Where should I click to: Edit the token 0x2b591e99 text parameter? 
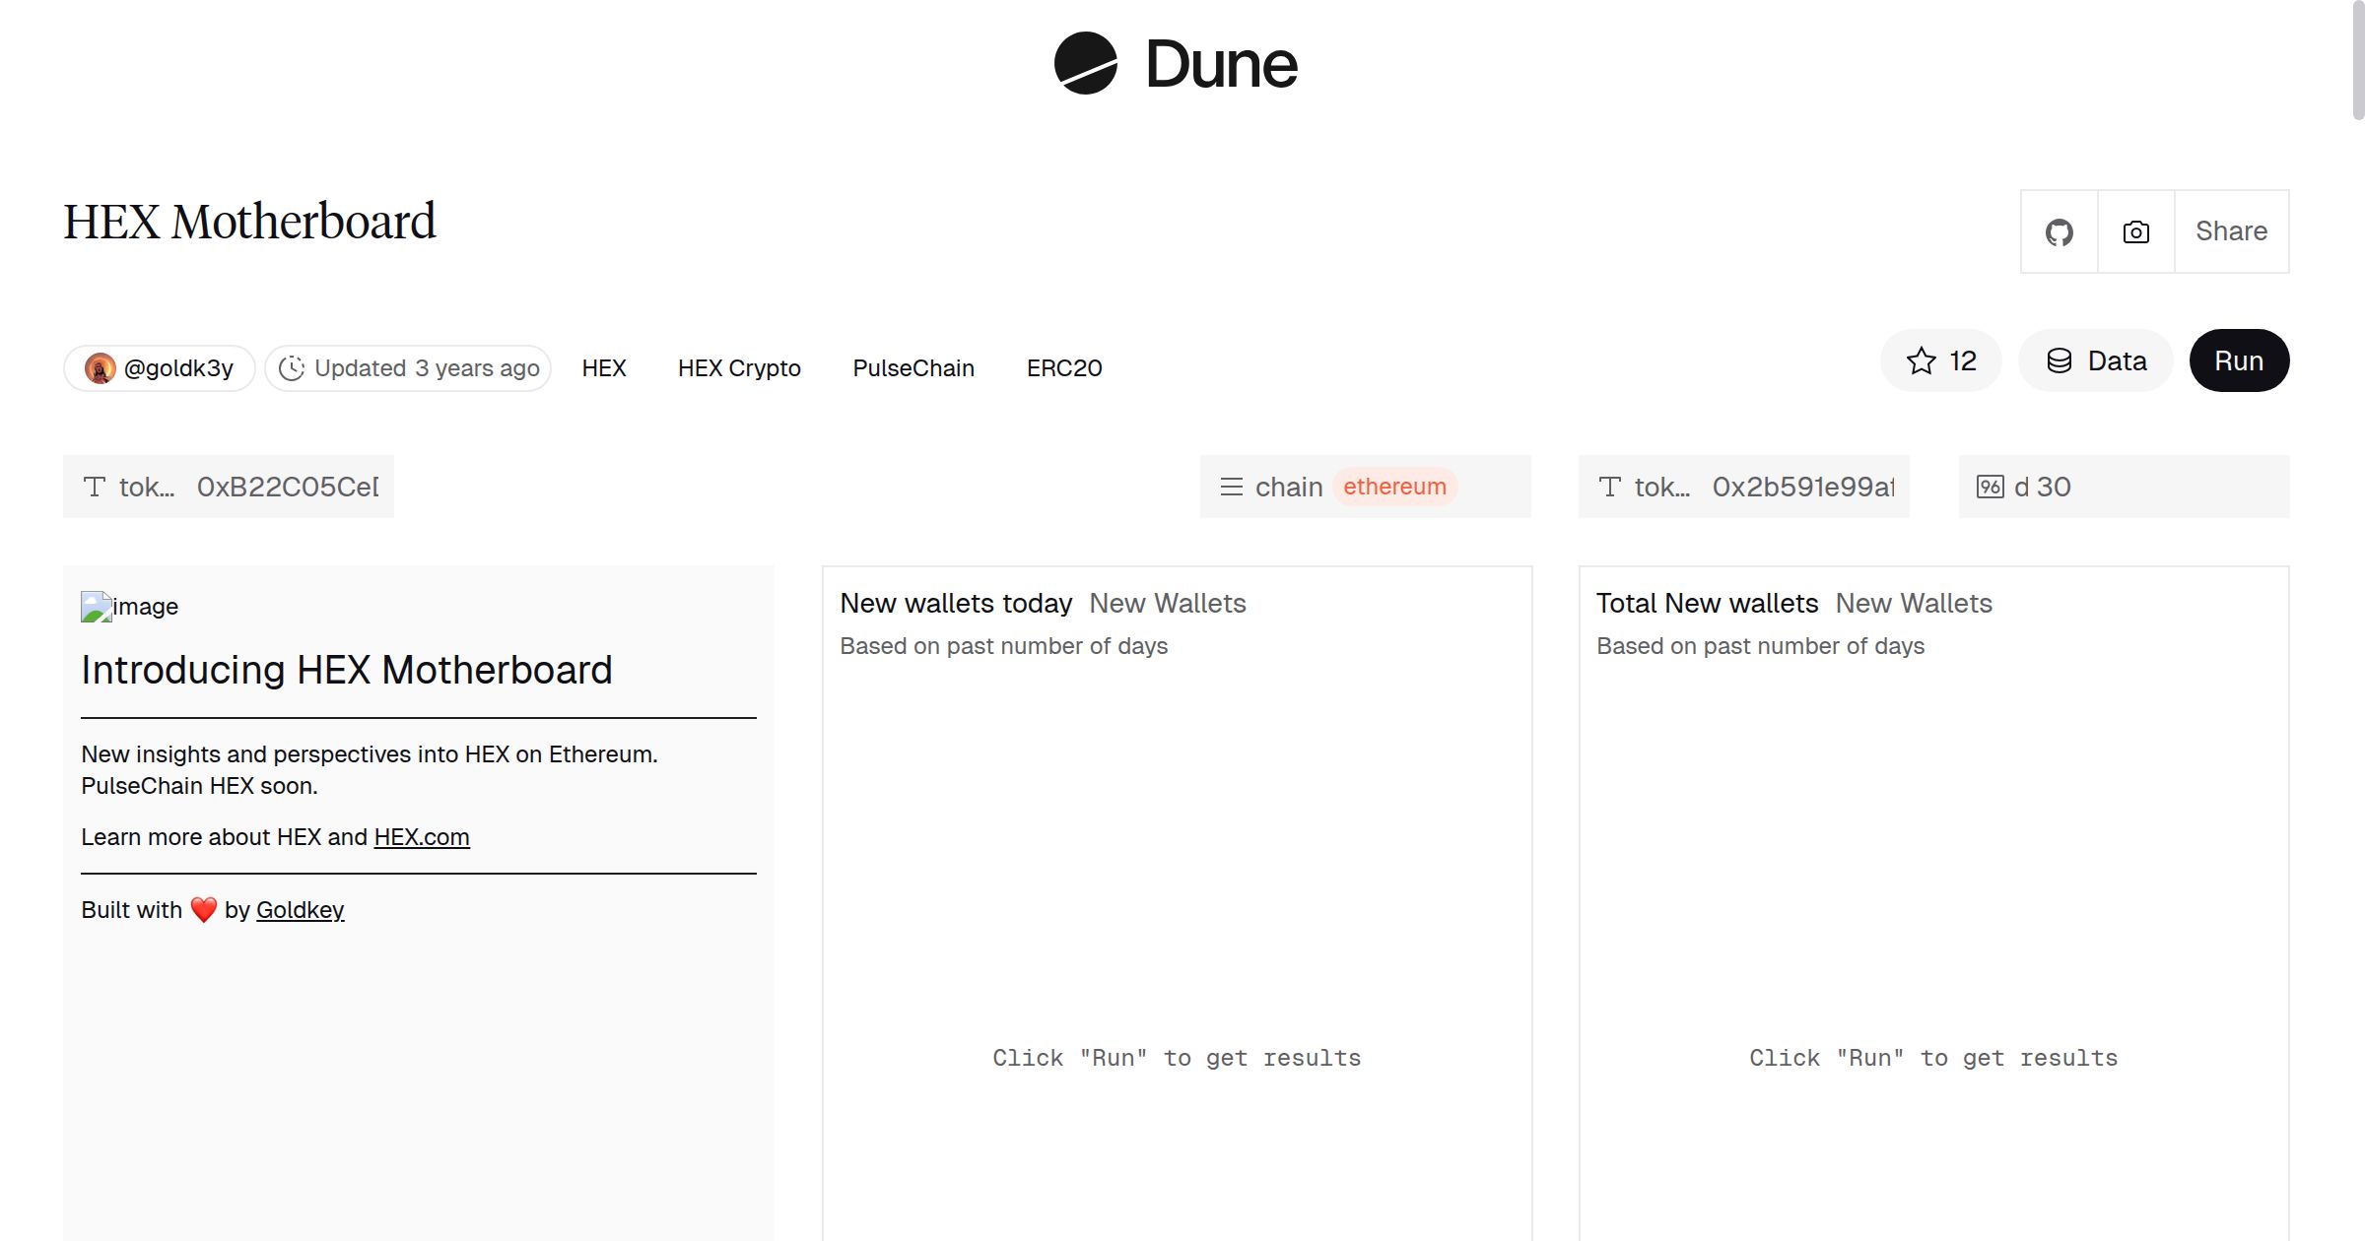[x=1801, y=487]
